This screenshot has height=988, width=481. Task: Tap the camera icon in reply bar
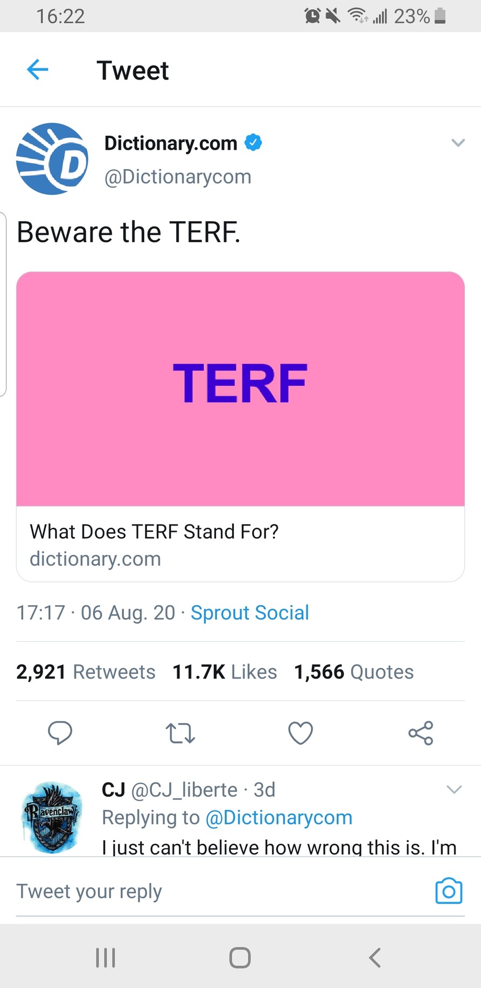(449, 891)
